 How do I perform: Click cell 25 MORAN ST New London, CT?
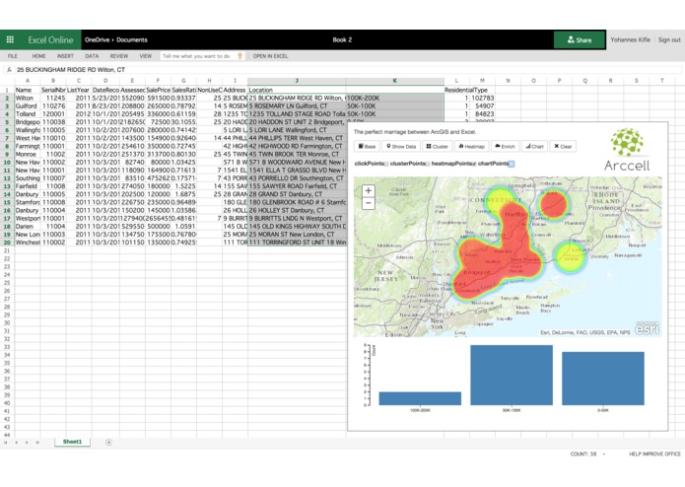point(297,234)
